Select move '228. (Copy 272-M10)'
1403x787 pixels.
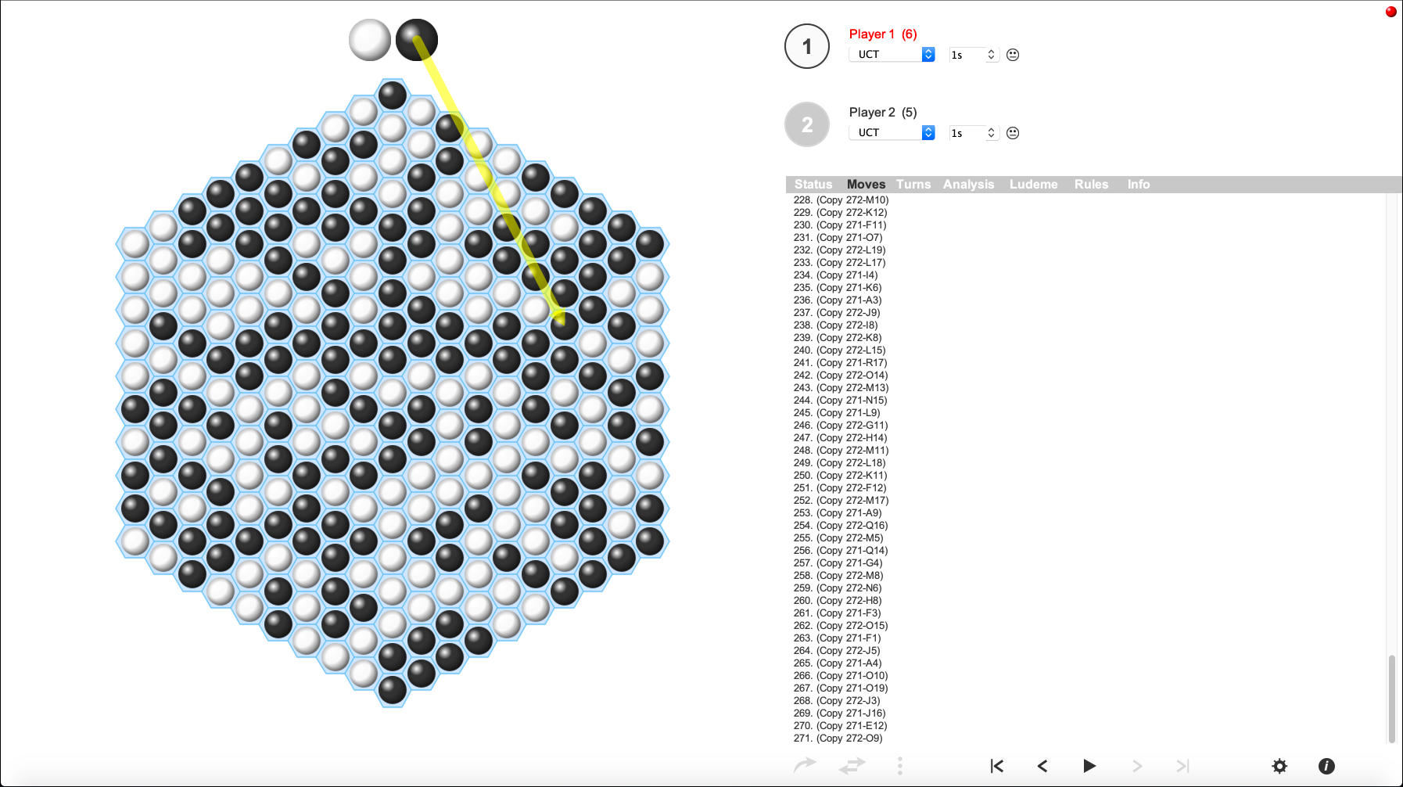(x=841, y=200)
